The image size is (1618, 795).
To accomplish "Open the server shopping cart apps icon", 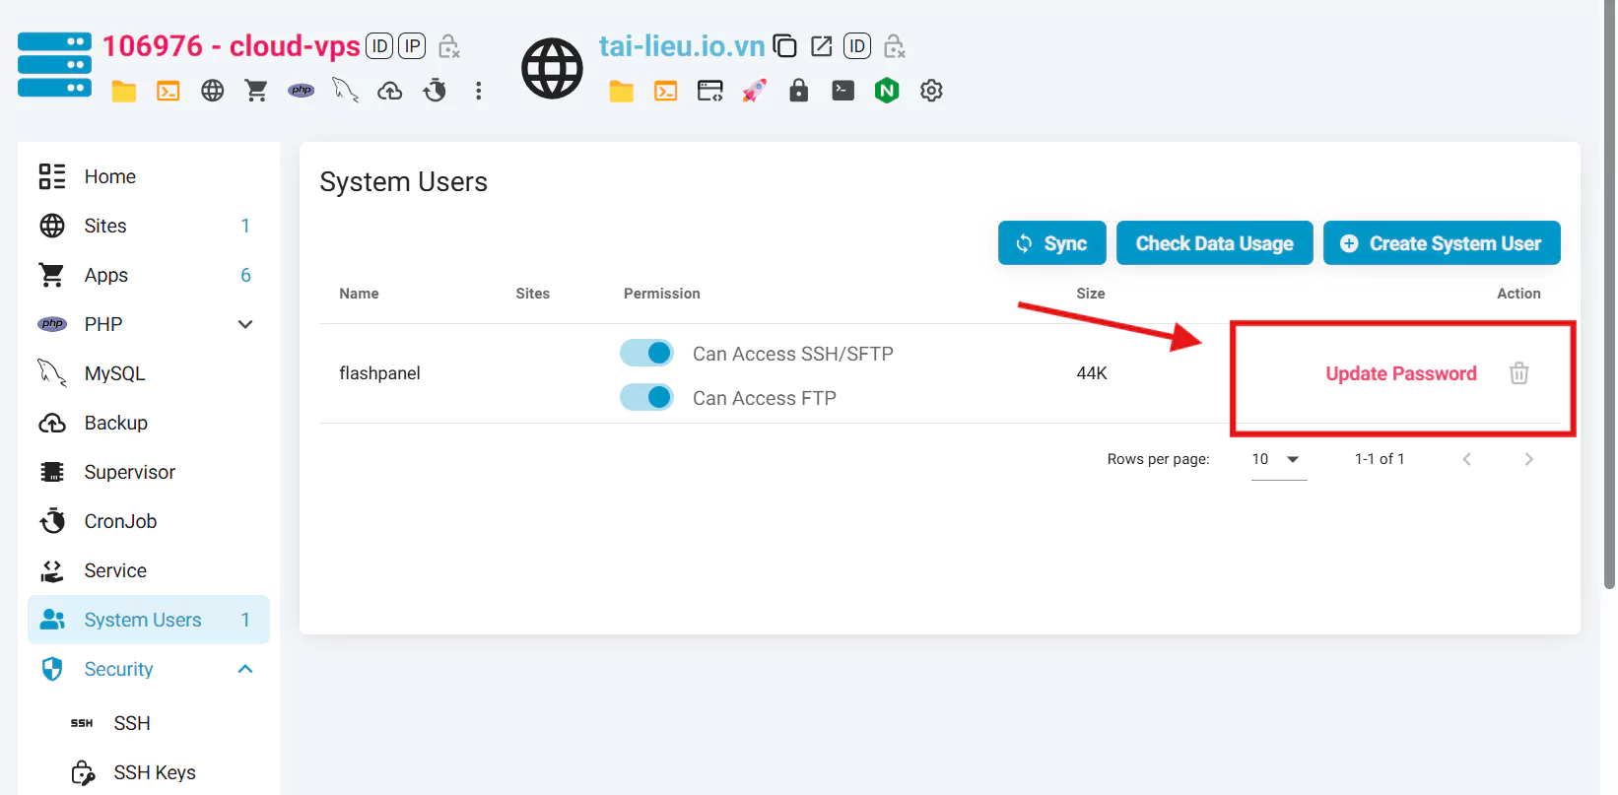I will tap(256, 91).
